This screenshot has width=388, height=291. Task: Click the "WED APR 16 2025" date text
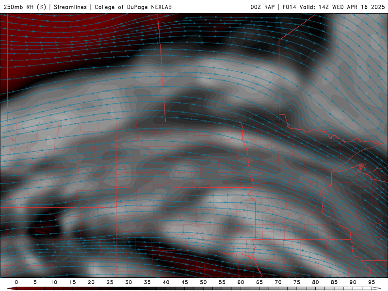pos(358,7)
